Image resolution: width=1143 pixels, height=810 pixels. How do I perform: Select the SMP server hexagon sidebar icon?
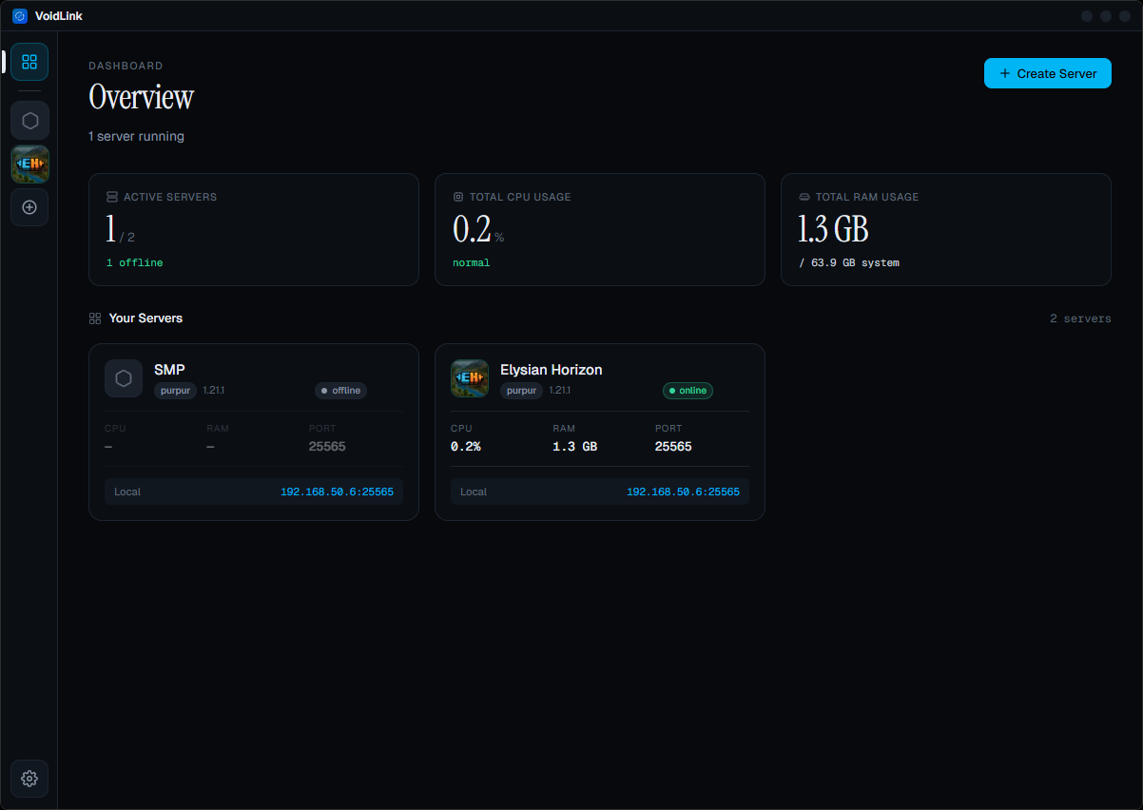(29, 121)
